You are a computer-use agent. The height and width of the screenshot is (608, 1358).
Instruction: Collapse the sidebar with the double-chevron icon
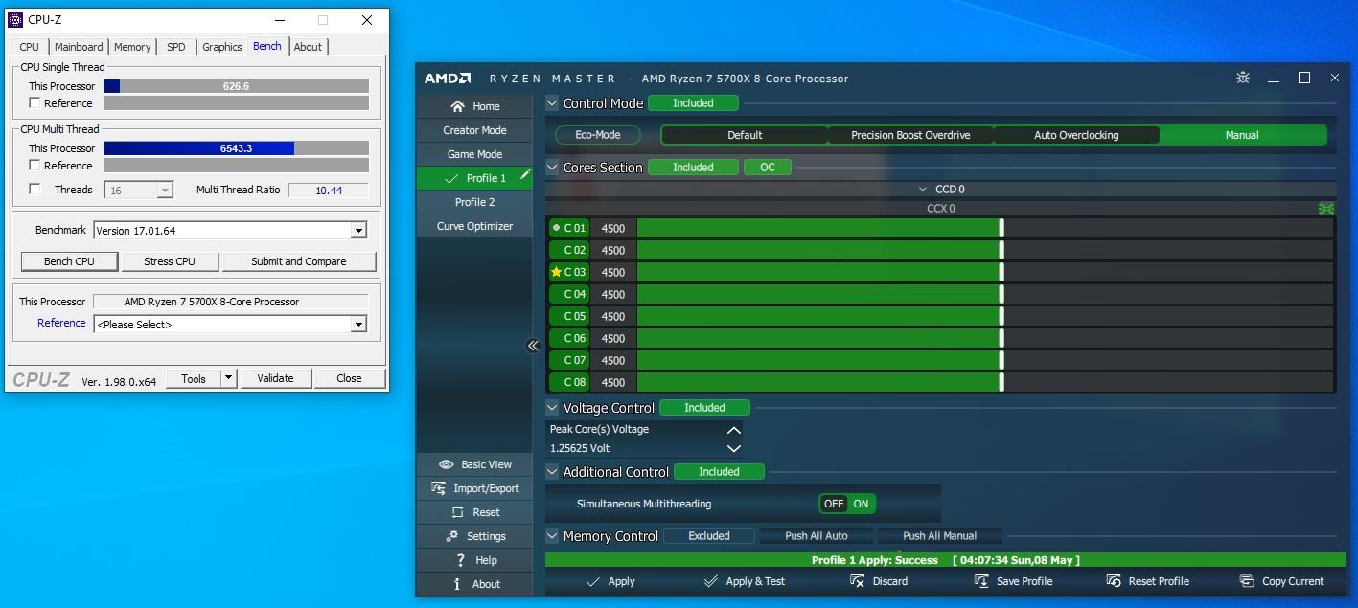coord(534,347)
